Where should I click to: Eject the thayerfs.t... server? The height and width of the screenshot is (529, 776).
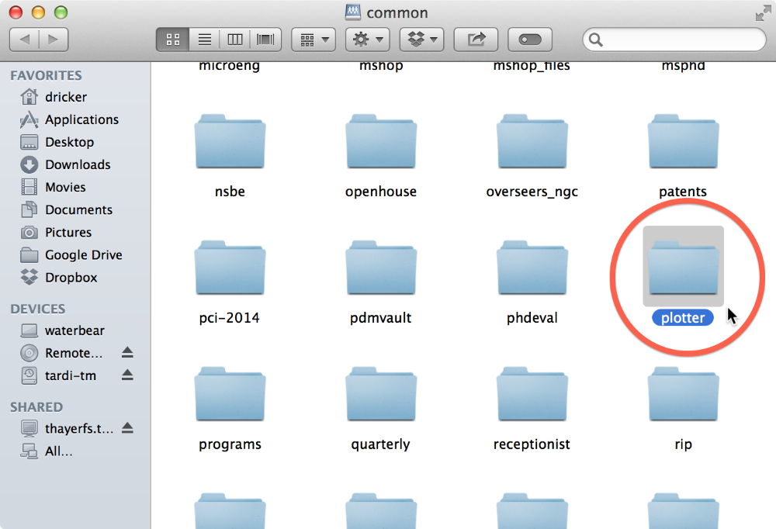(127, 428)
